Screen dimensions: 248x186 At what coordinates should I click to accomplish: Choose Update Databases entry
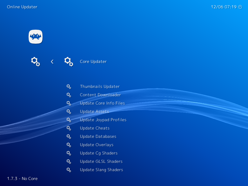click(98, 136)
